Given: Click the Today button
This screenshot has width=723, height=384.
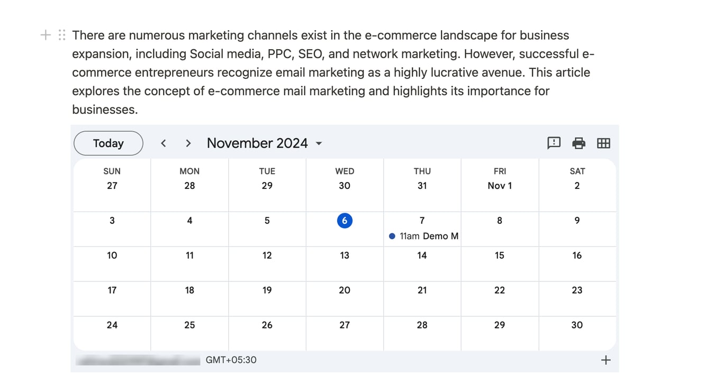Looking at the screenshot, I should pos(108,143).
